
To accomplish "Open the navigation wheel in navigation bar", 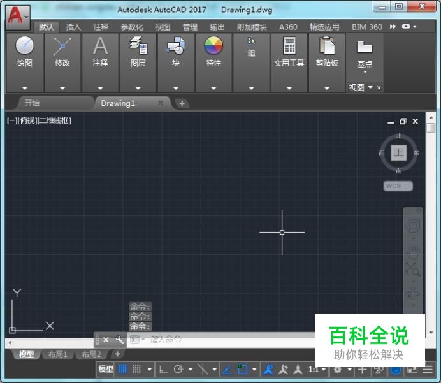I will pyautogui.click(x=413, y=226).
